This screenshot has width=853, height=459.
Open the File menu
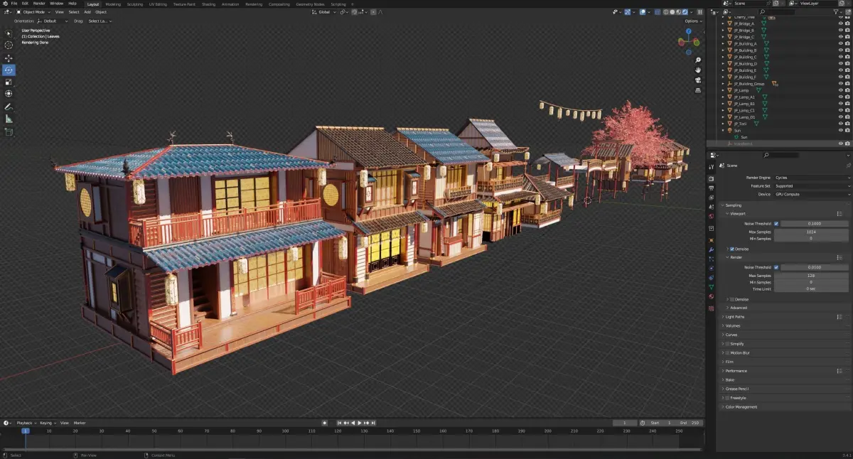(x=14, y=4)
